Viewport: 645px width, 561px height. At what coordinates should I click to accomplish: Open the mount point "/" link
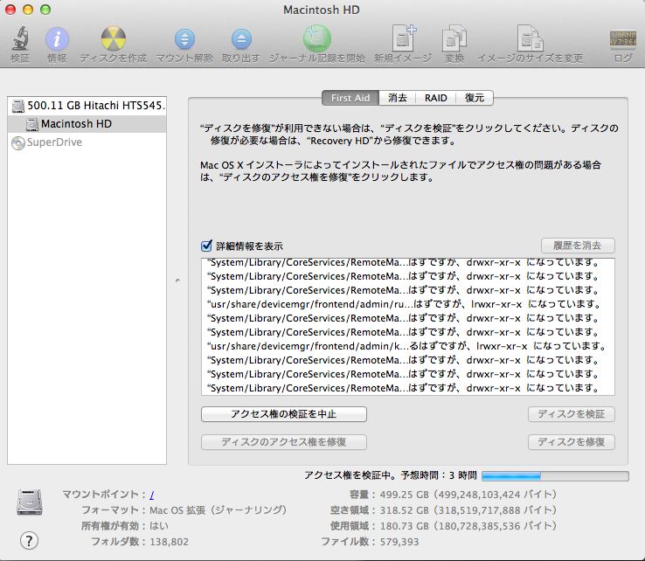[152, 494]
